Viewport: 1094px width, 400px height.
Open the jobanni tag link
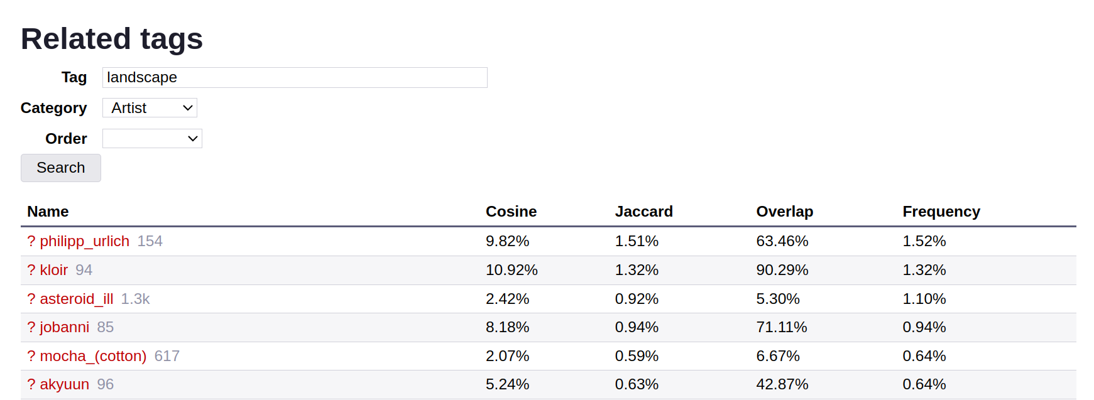64,327
